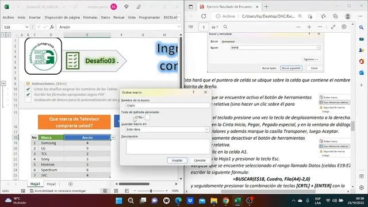Open the Insertar ribbon tab
Viewport: 368px width, 207px height.
(x=34, y=17)
